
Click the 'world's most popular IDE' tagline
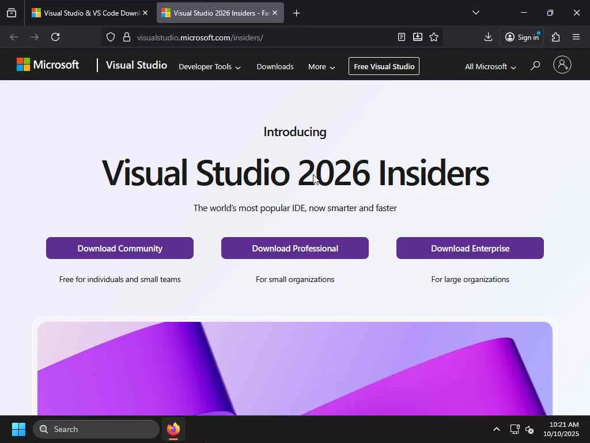[295, 208]
